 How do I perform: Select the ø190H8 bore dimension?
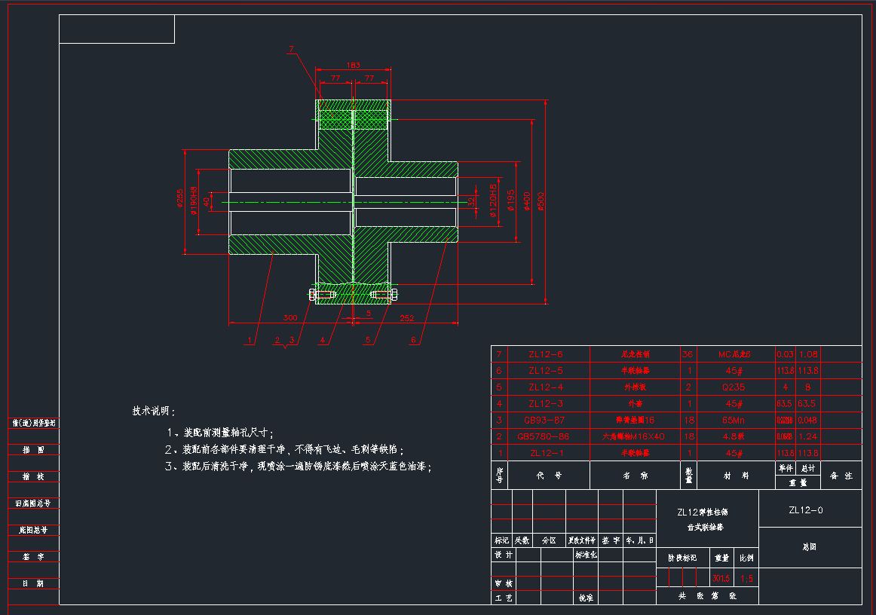click(x=194, y=200)
